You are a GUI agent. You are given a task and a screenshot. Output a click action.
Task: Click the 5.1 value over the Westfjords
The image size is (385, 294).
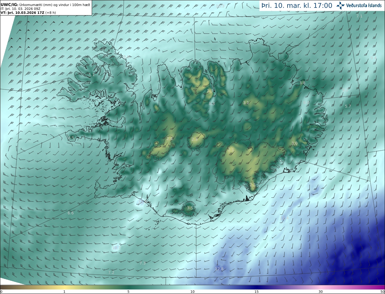point(91,75)
